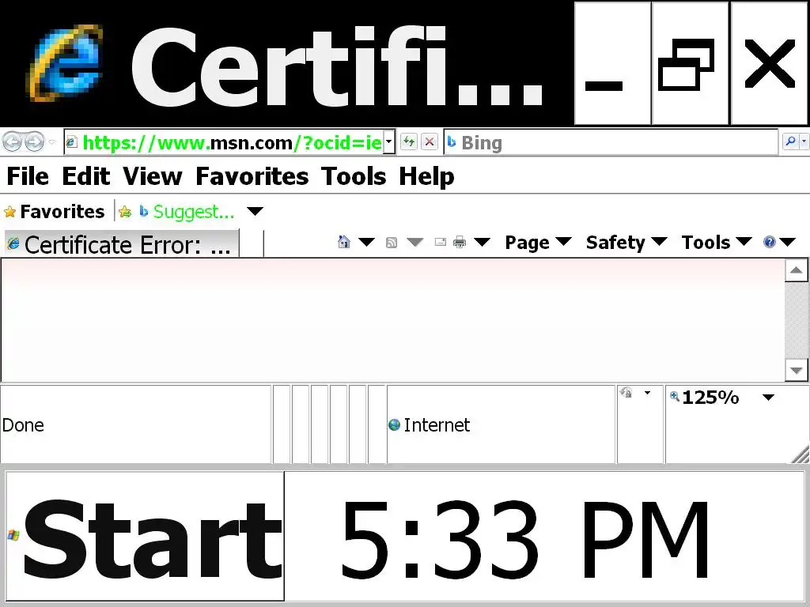
Task: Click the Read Mail envelope icon
Action: (440, 242)
